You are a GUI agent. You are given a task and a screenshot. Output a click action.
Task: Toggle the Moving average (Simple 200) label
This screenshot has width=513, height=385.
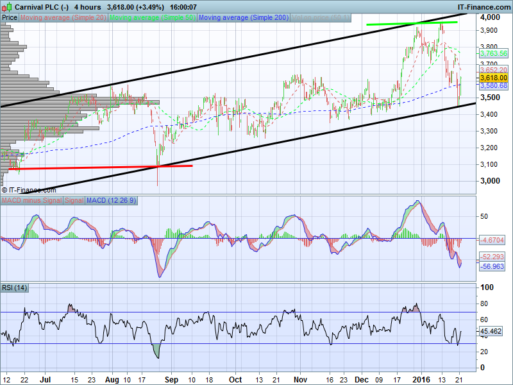(244, 17)
